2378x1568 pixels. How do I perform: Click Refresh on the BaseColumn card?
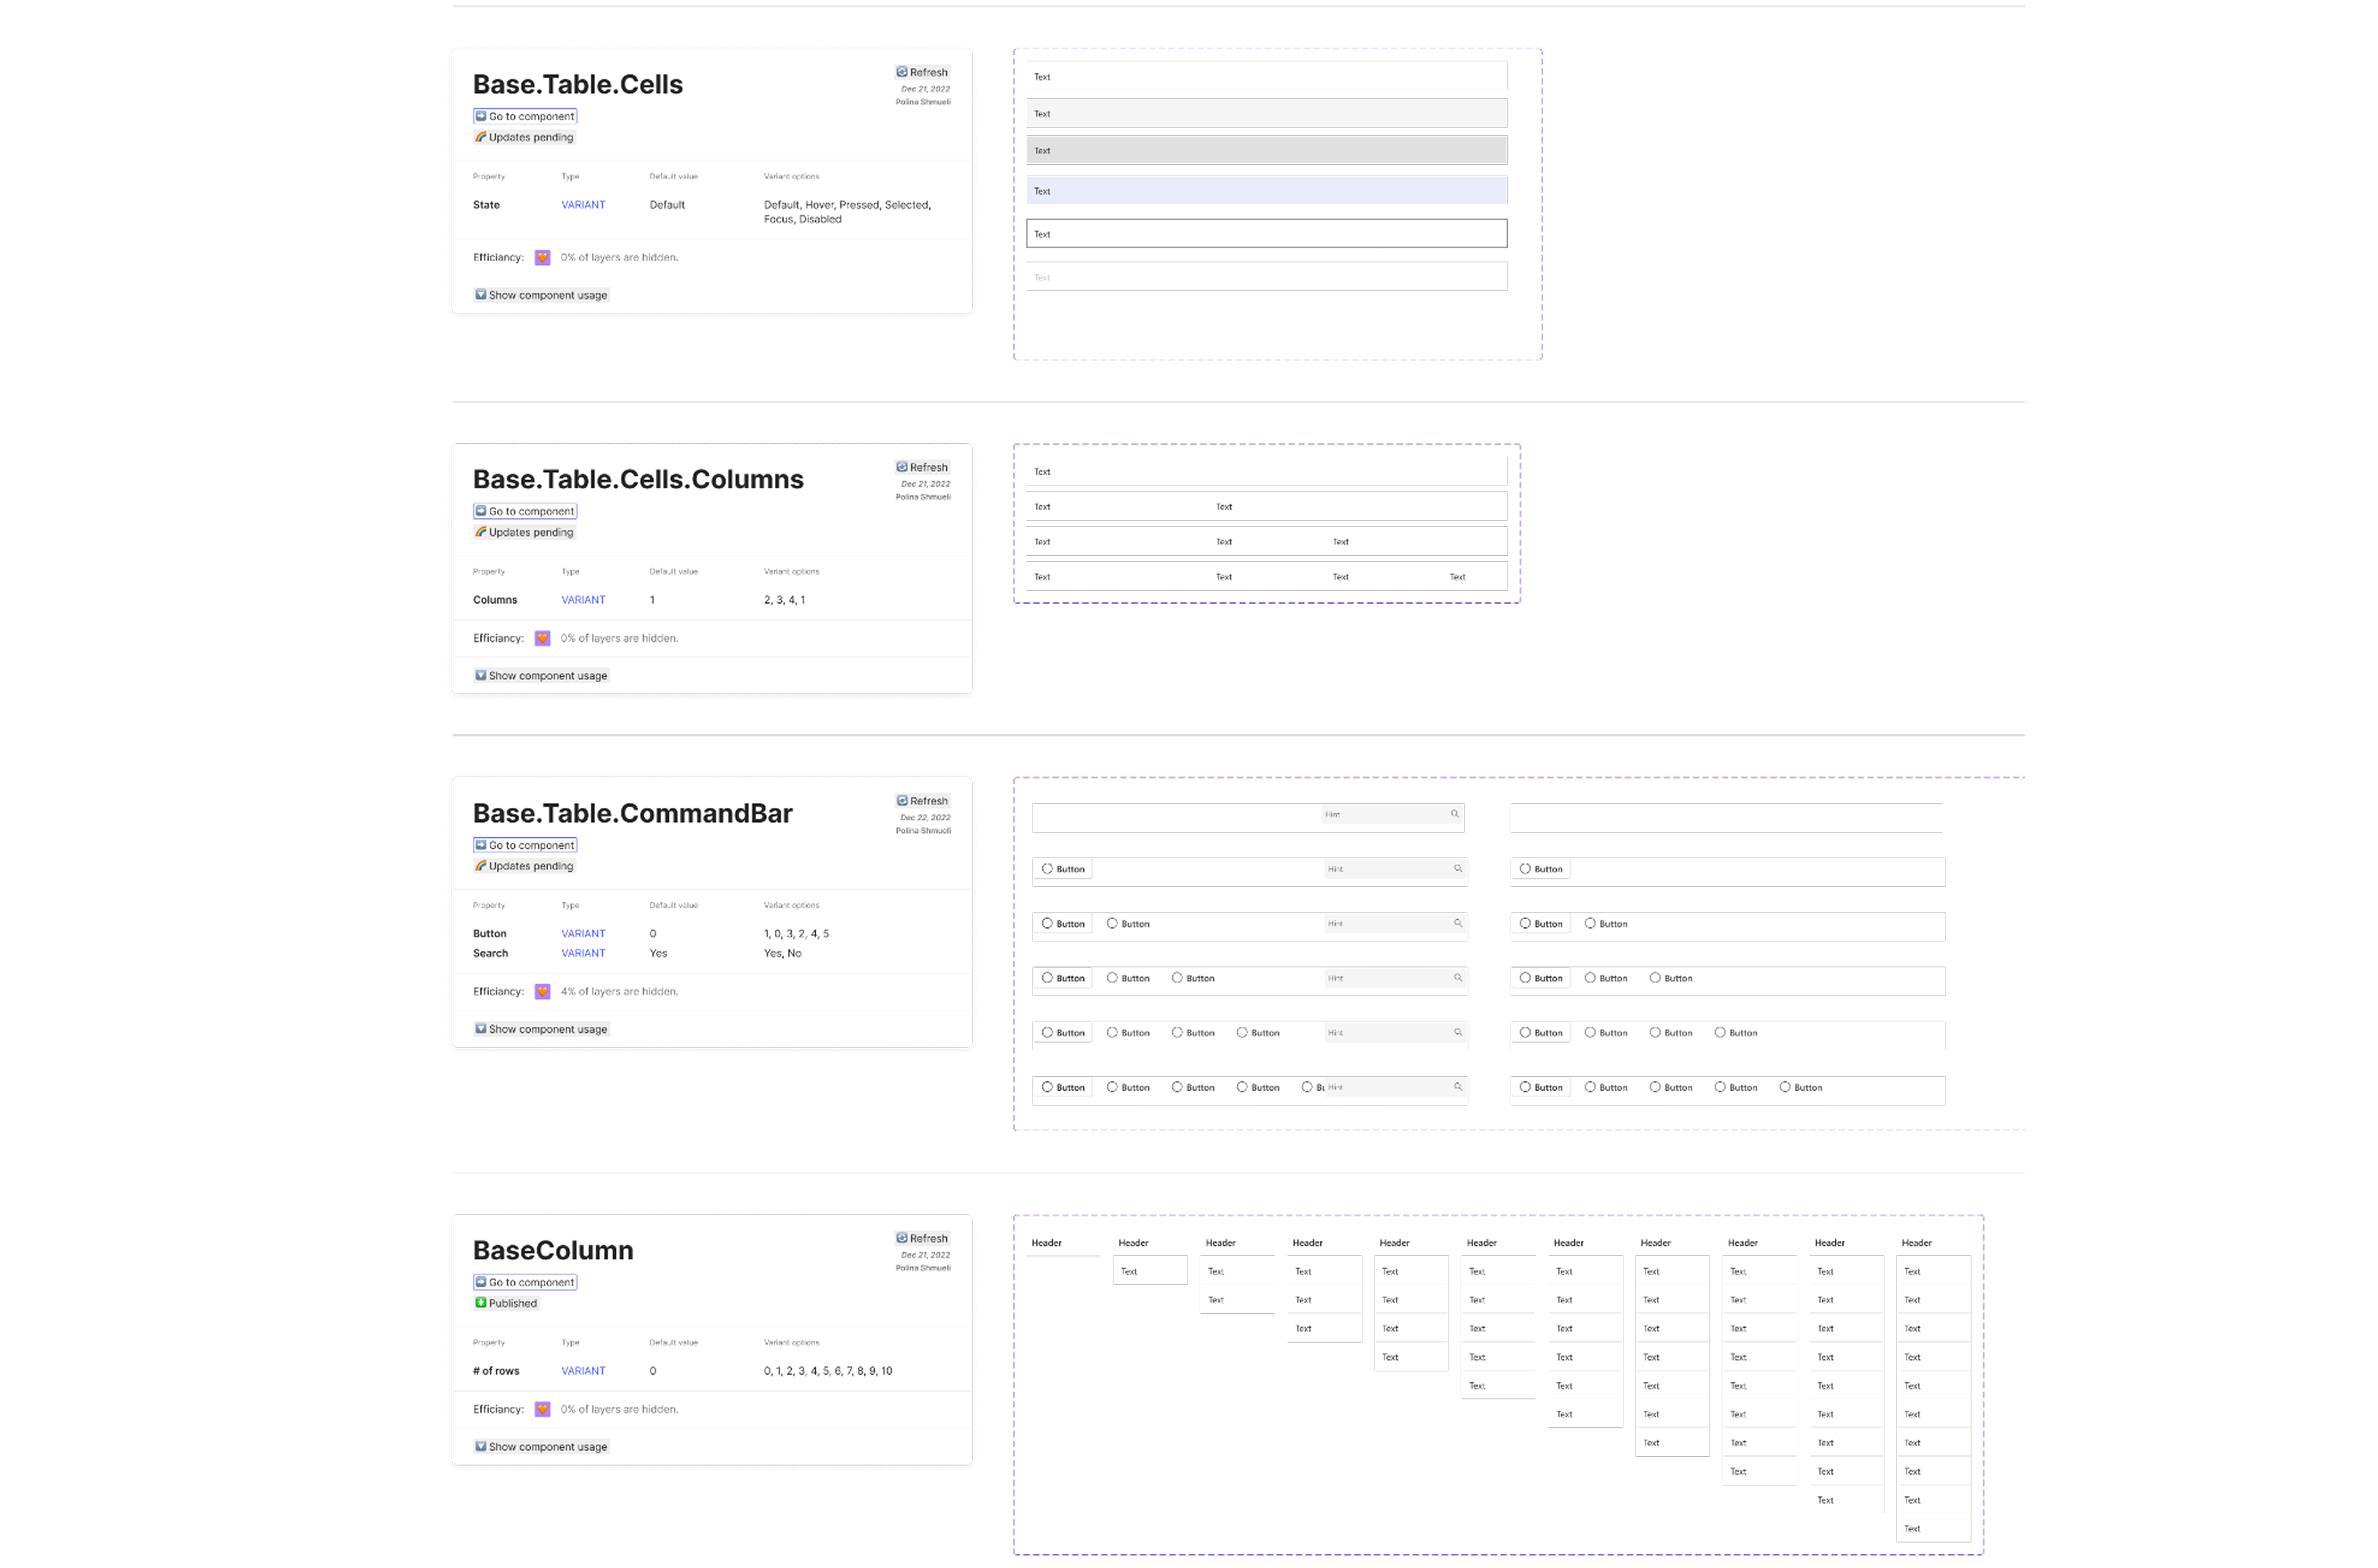point(921,1238)
